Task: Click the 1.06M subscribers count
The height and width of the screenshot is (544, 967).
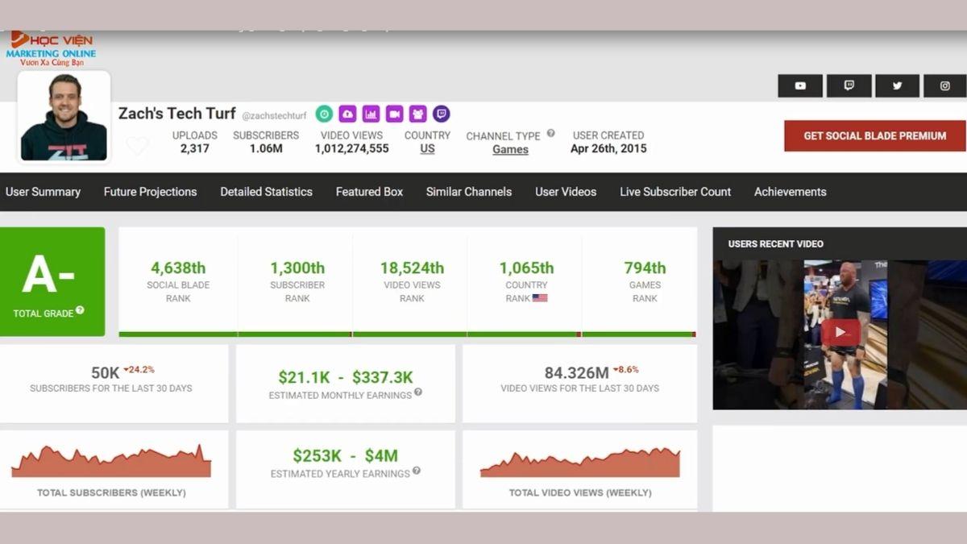Action: tap(266, 149)
